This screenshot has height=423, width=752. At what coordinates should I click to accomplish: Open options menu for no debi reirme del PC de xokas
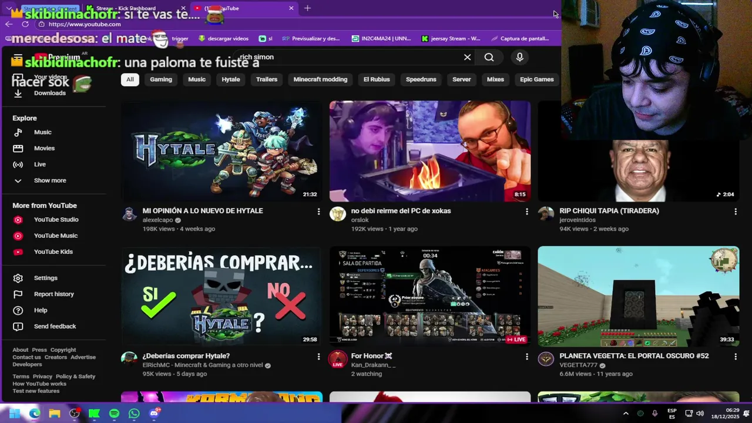point(526,211)
